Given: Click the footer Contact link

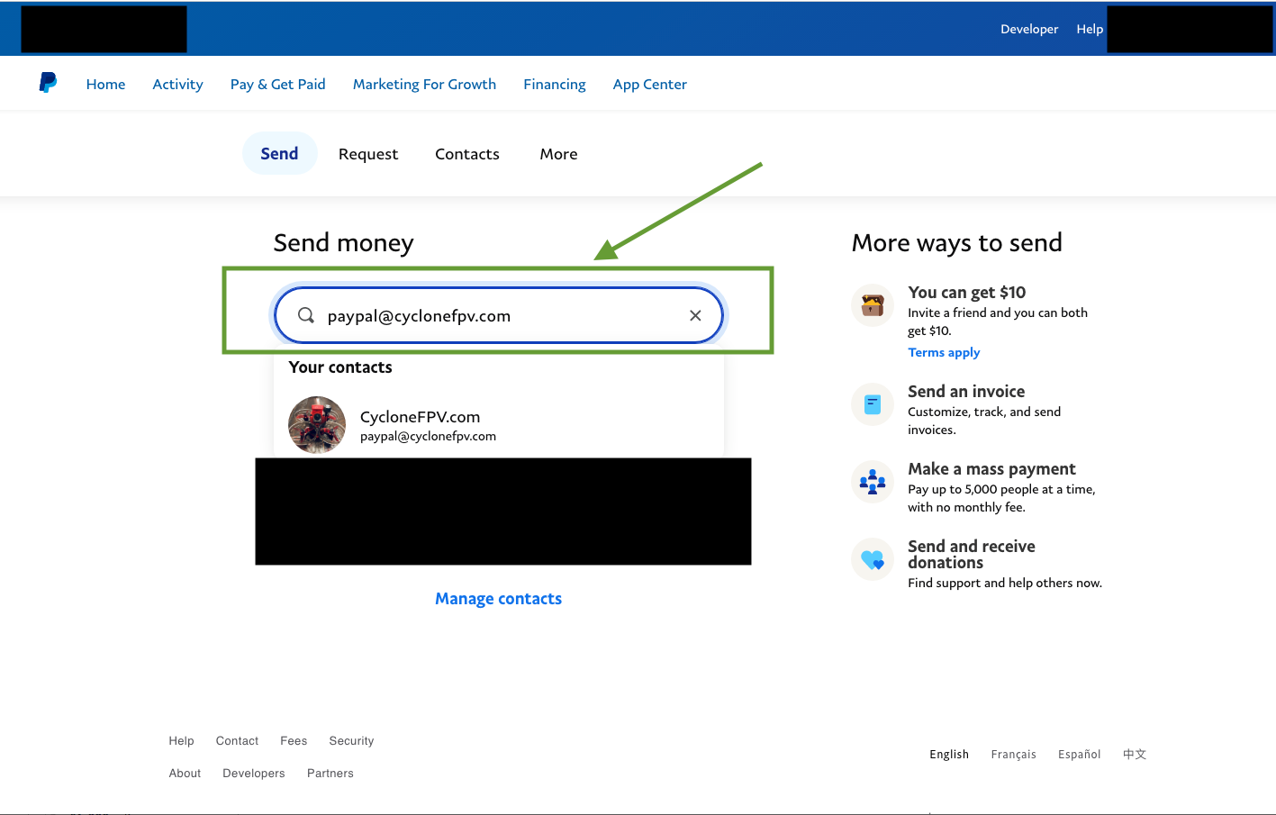Looking at the screenshot, I should tap(237, 741).
